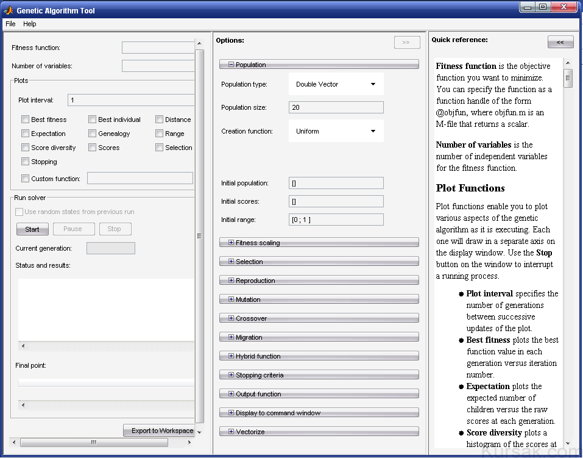Click Quick reference scrollbar down arrow
Screen dimensions: 583x458
tap(568, 443)
